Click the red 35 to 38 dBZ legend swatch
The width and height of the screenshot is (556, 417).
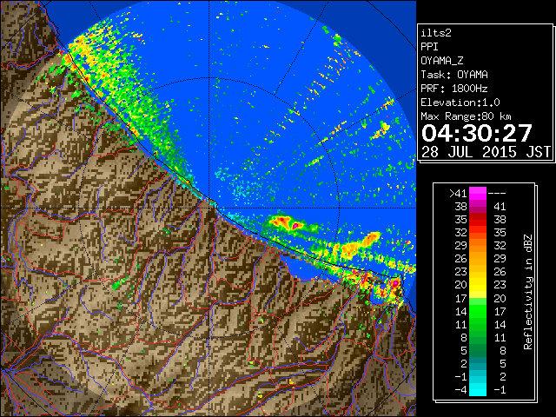[x=478, y=220]
